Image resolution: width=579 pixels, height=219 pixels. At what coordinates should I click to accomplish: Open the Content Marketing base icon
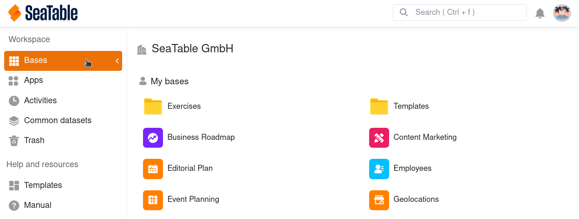379,138
